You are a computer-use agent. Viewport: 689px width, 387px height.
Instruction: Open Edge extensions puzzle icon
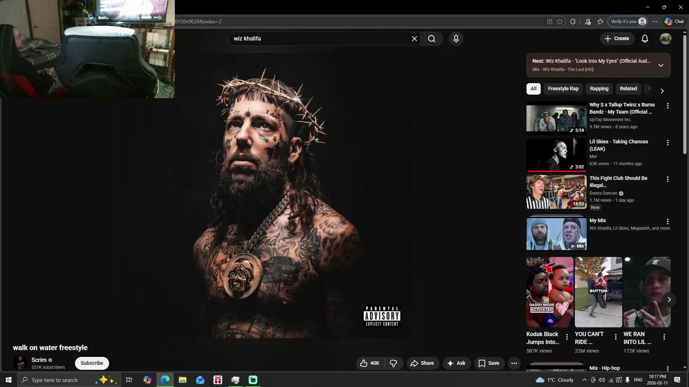coord(573,21)
